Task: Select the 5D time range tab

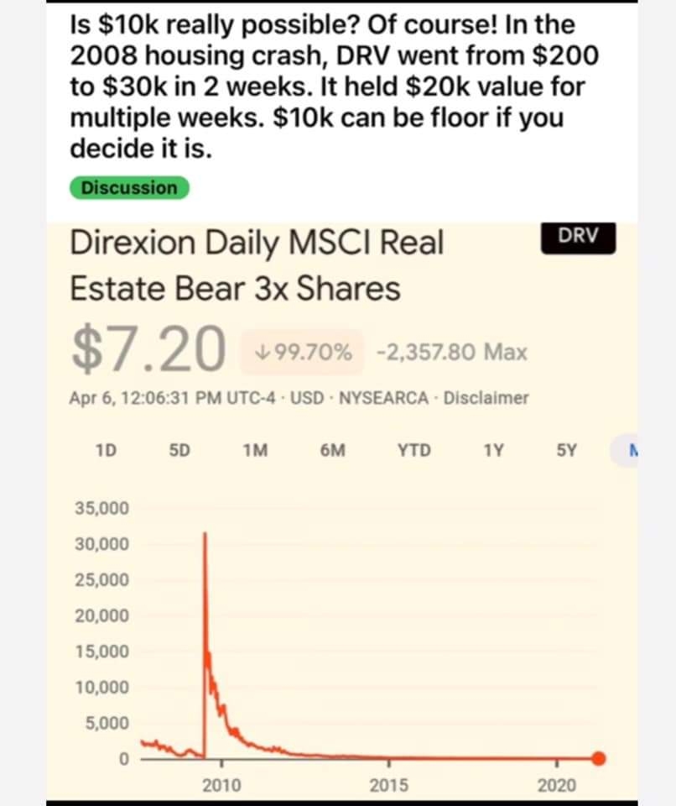Action: click(x=179, y=450)
